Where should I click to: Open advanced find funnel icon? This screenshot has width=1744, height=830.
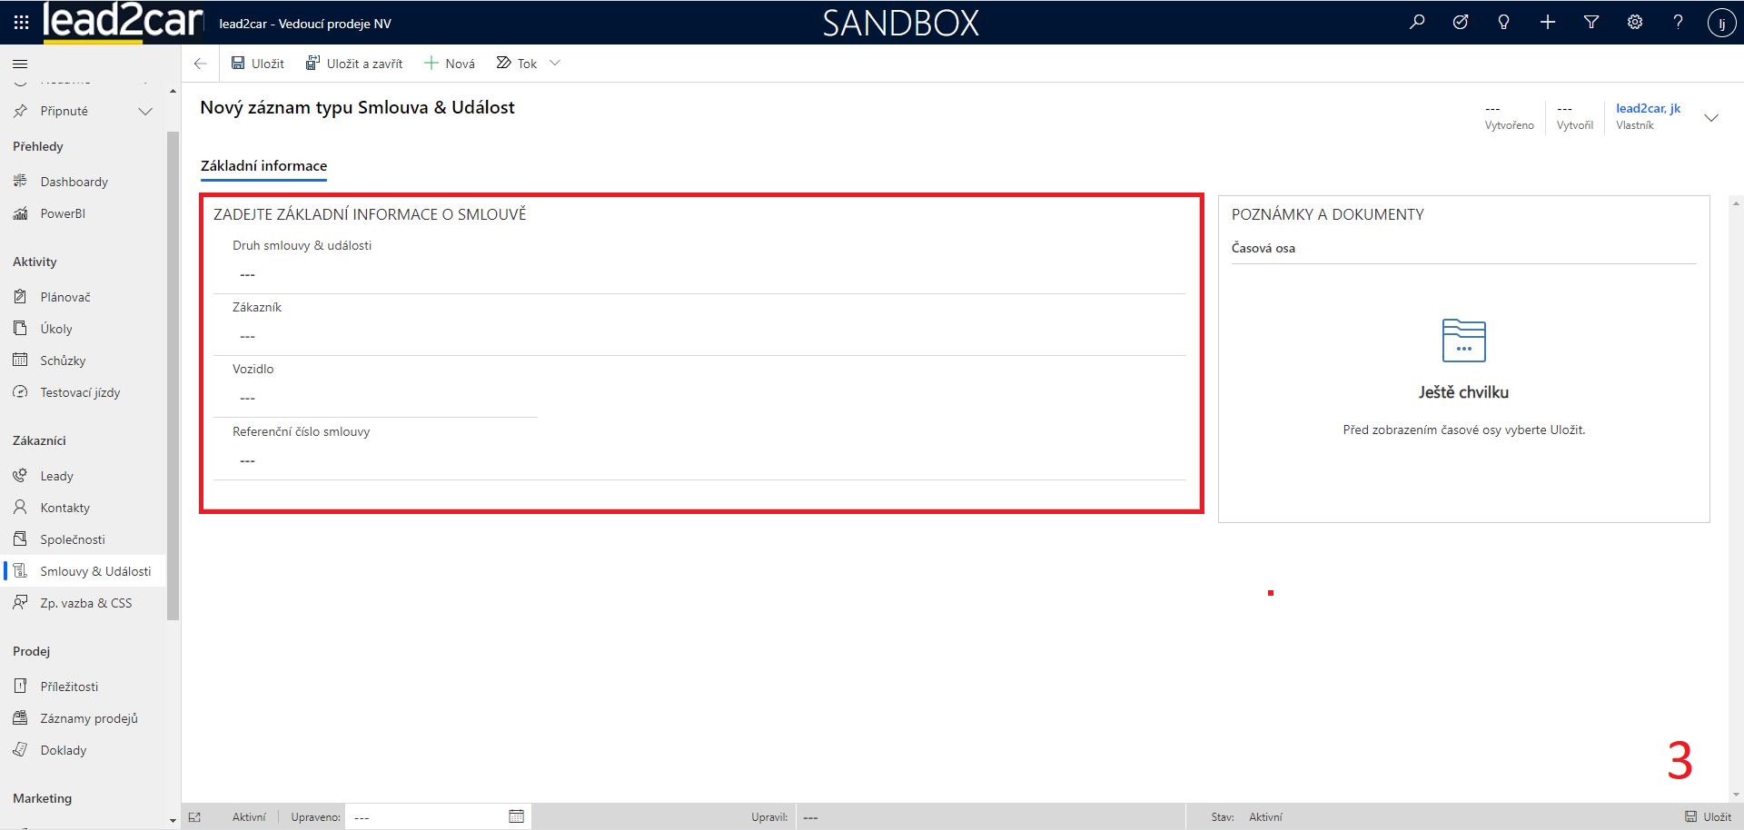1591,22
